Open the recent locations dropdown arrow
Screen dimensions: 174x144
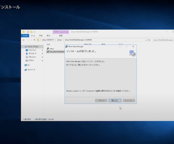[x=31, y=40]
